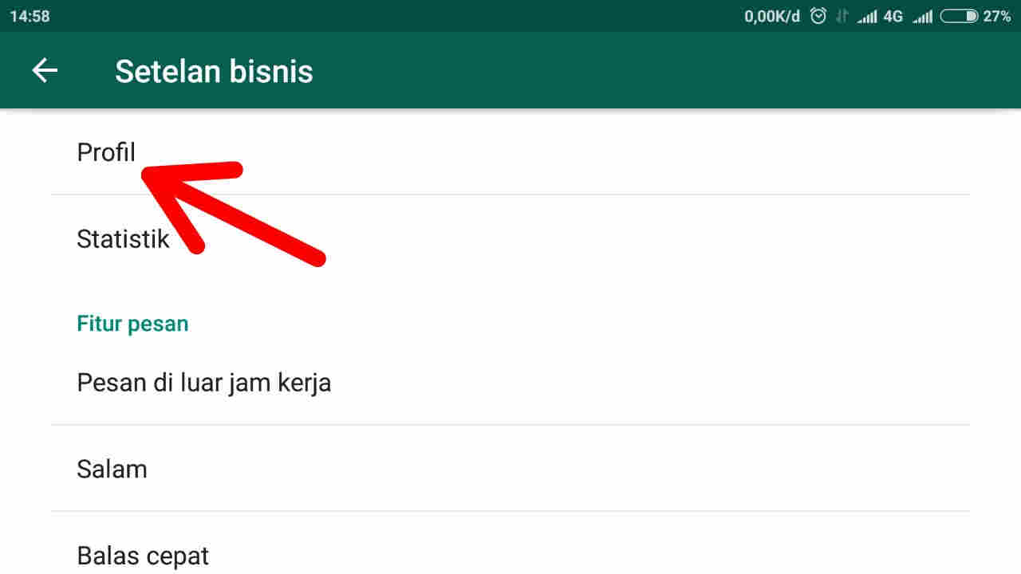The image size is (1021, 574).
Task: Open the Statistik page
Action: [510, 238]
